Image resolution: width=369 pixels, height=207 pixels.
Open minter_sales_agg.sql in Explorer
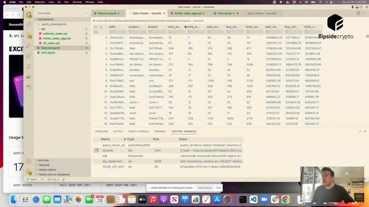57,39
